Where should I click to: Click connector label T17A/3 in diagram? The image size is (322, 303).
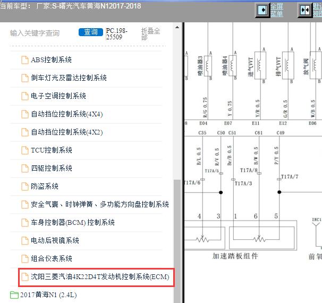click(243, 183)
